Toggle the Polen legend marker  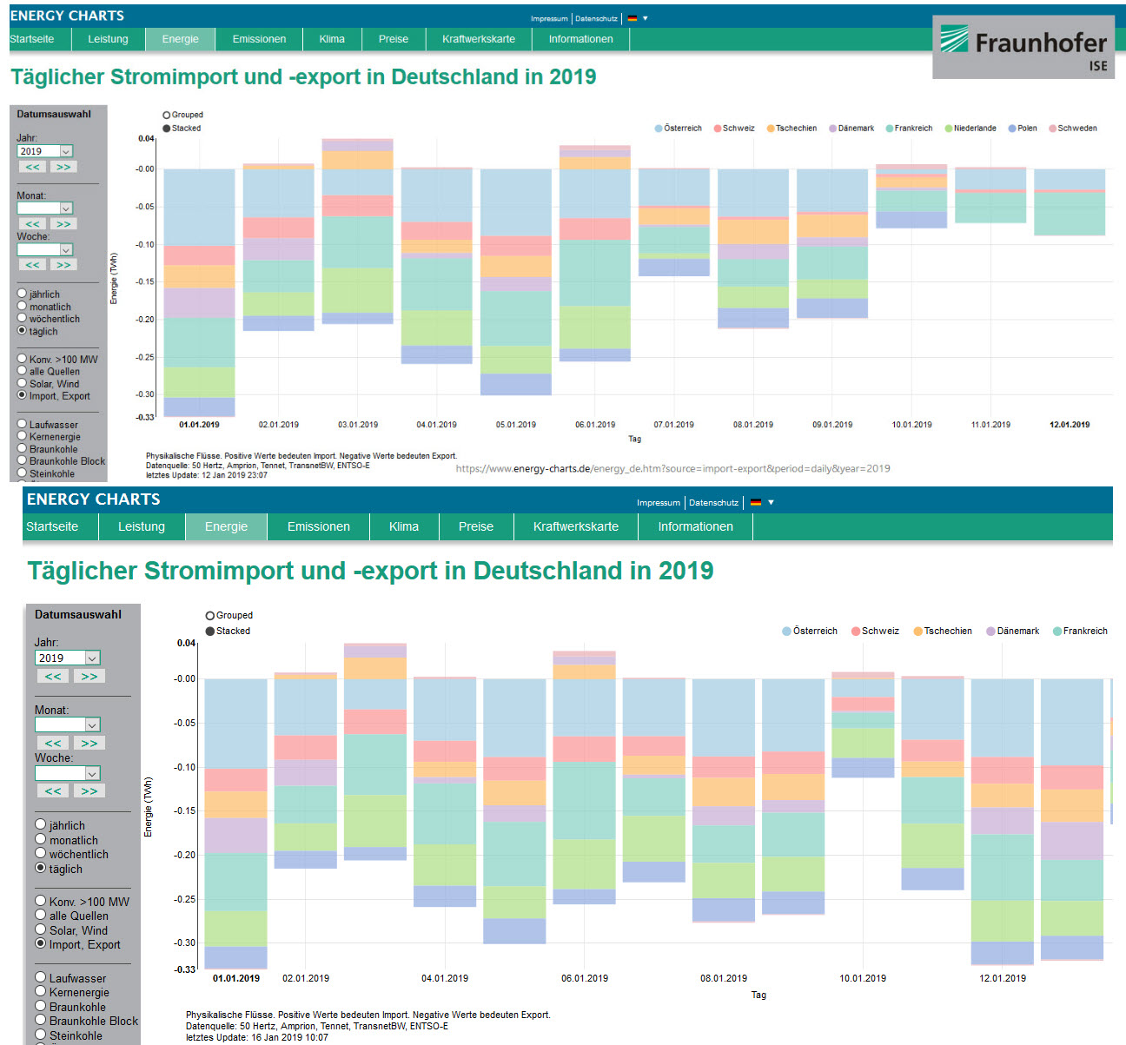1012,129
